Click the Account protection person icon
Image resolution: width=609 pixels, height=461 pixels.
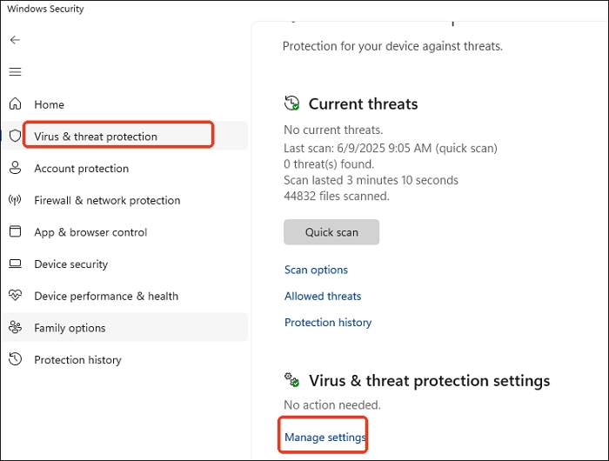point(15,168)
